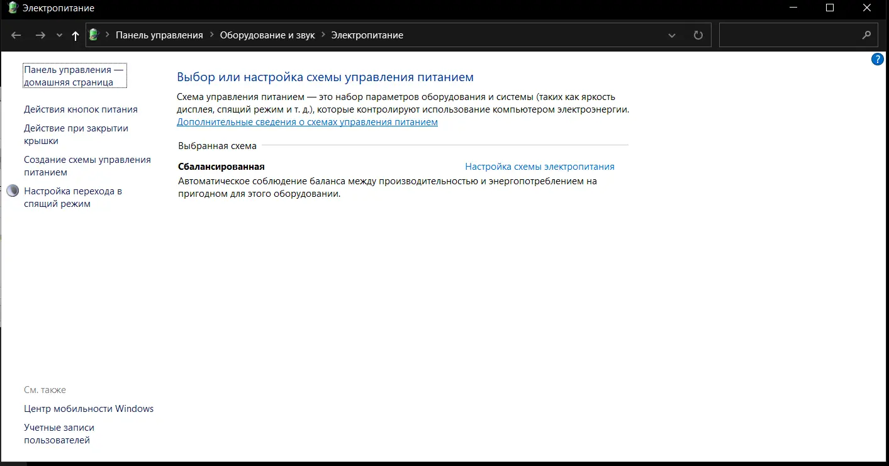
Task: Open Настройка схемы электропитания link
Action: coord(540,167)
